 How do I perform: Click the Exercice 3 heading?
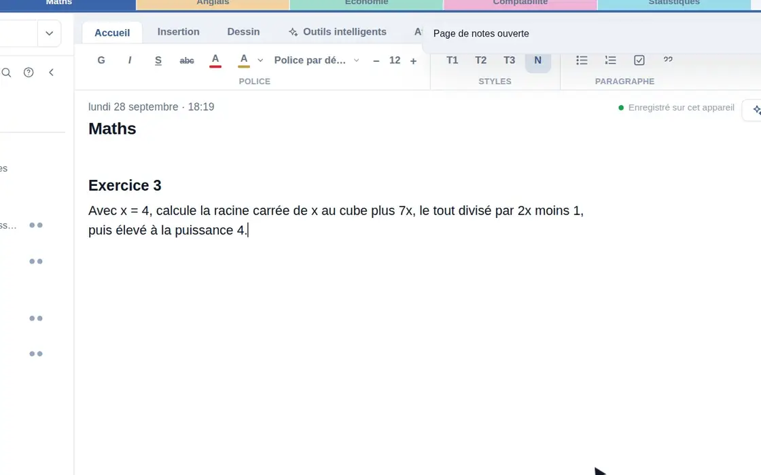[x=125, y=185]
